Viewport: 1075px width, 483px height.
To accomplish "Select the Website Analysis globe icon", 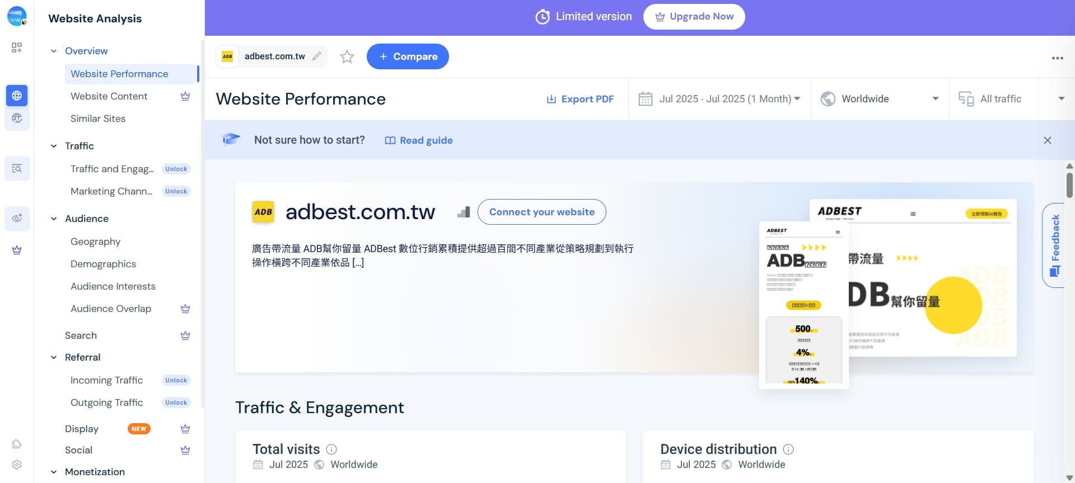I will tap(17, 96).
